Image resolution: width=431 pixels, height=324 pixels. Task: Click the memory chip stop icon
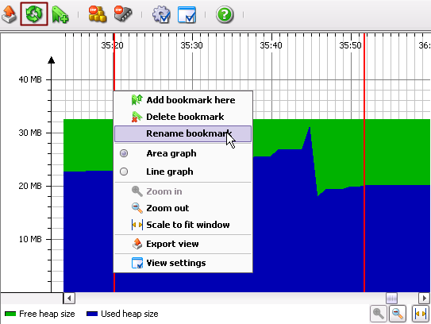coord(123,13)
